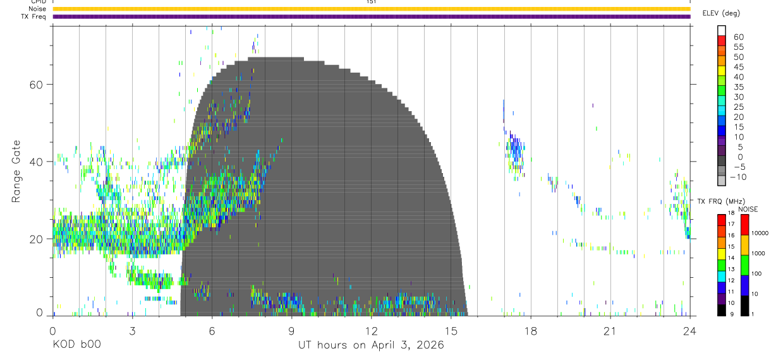Click the "NOISE" legend title above the noise bar
The image size is (776, 358).
(x=748, y=210)
